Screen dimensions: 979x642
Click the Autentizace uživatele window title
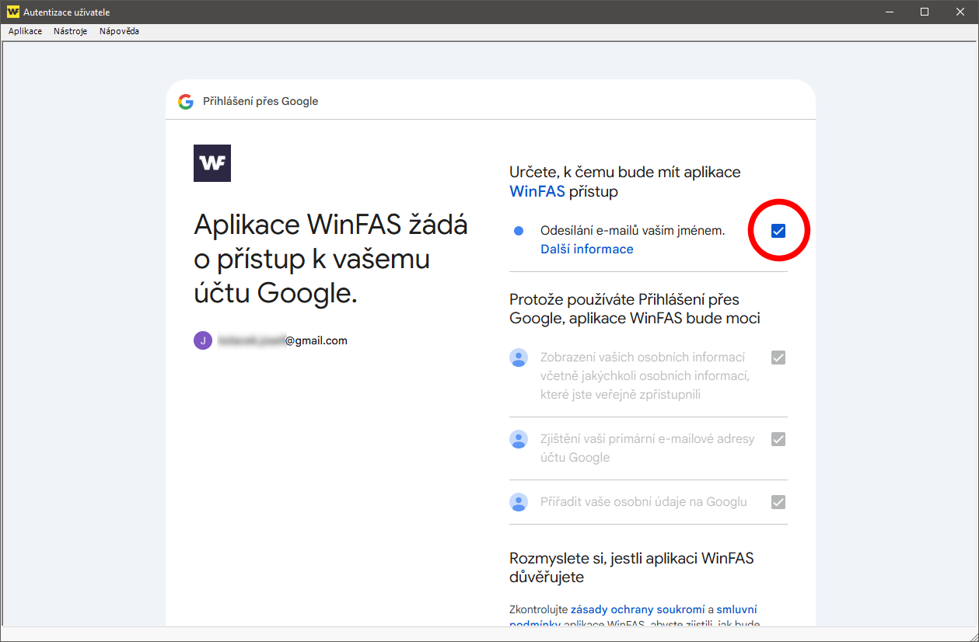(x=66, y=12)
